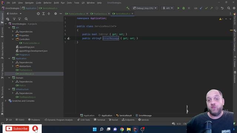
Task: Collapse the Controllers folder
Action: click(x=13, y=39)
